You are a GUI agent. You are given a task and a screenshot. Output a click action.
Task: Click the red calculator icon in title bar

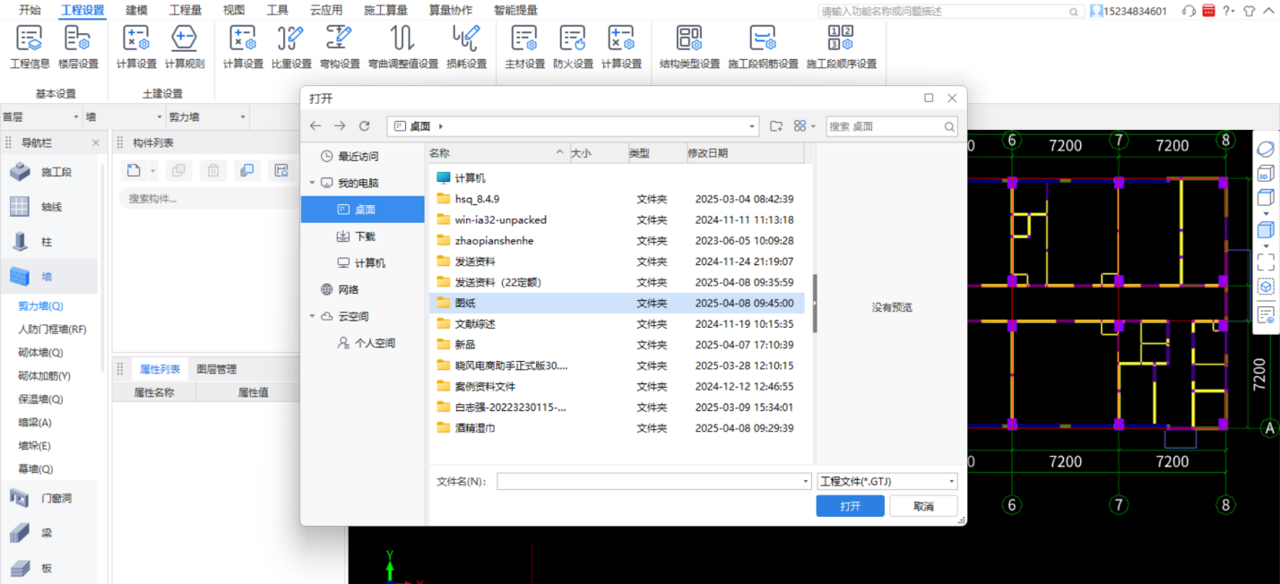tap(1208, 11)
